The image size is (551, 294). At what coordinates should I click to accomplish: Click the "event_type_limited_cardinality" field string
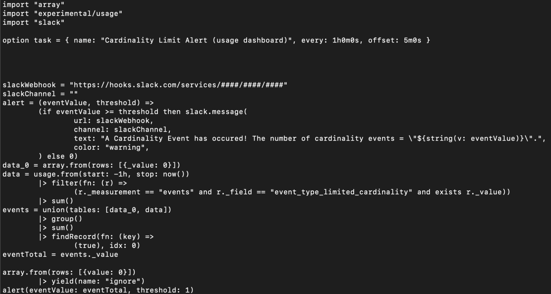click(x=341, y=192)
